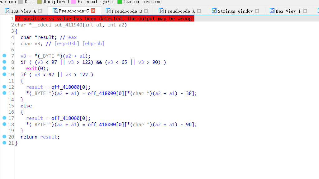319x179 pixels.
Task: Switch to the Pseudocode-A tab
Action: [180, 11]
